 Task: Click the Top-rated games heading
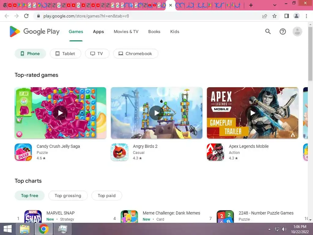(x=36, y=75)
